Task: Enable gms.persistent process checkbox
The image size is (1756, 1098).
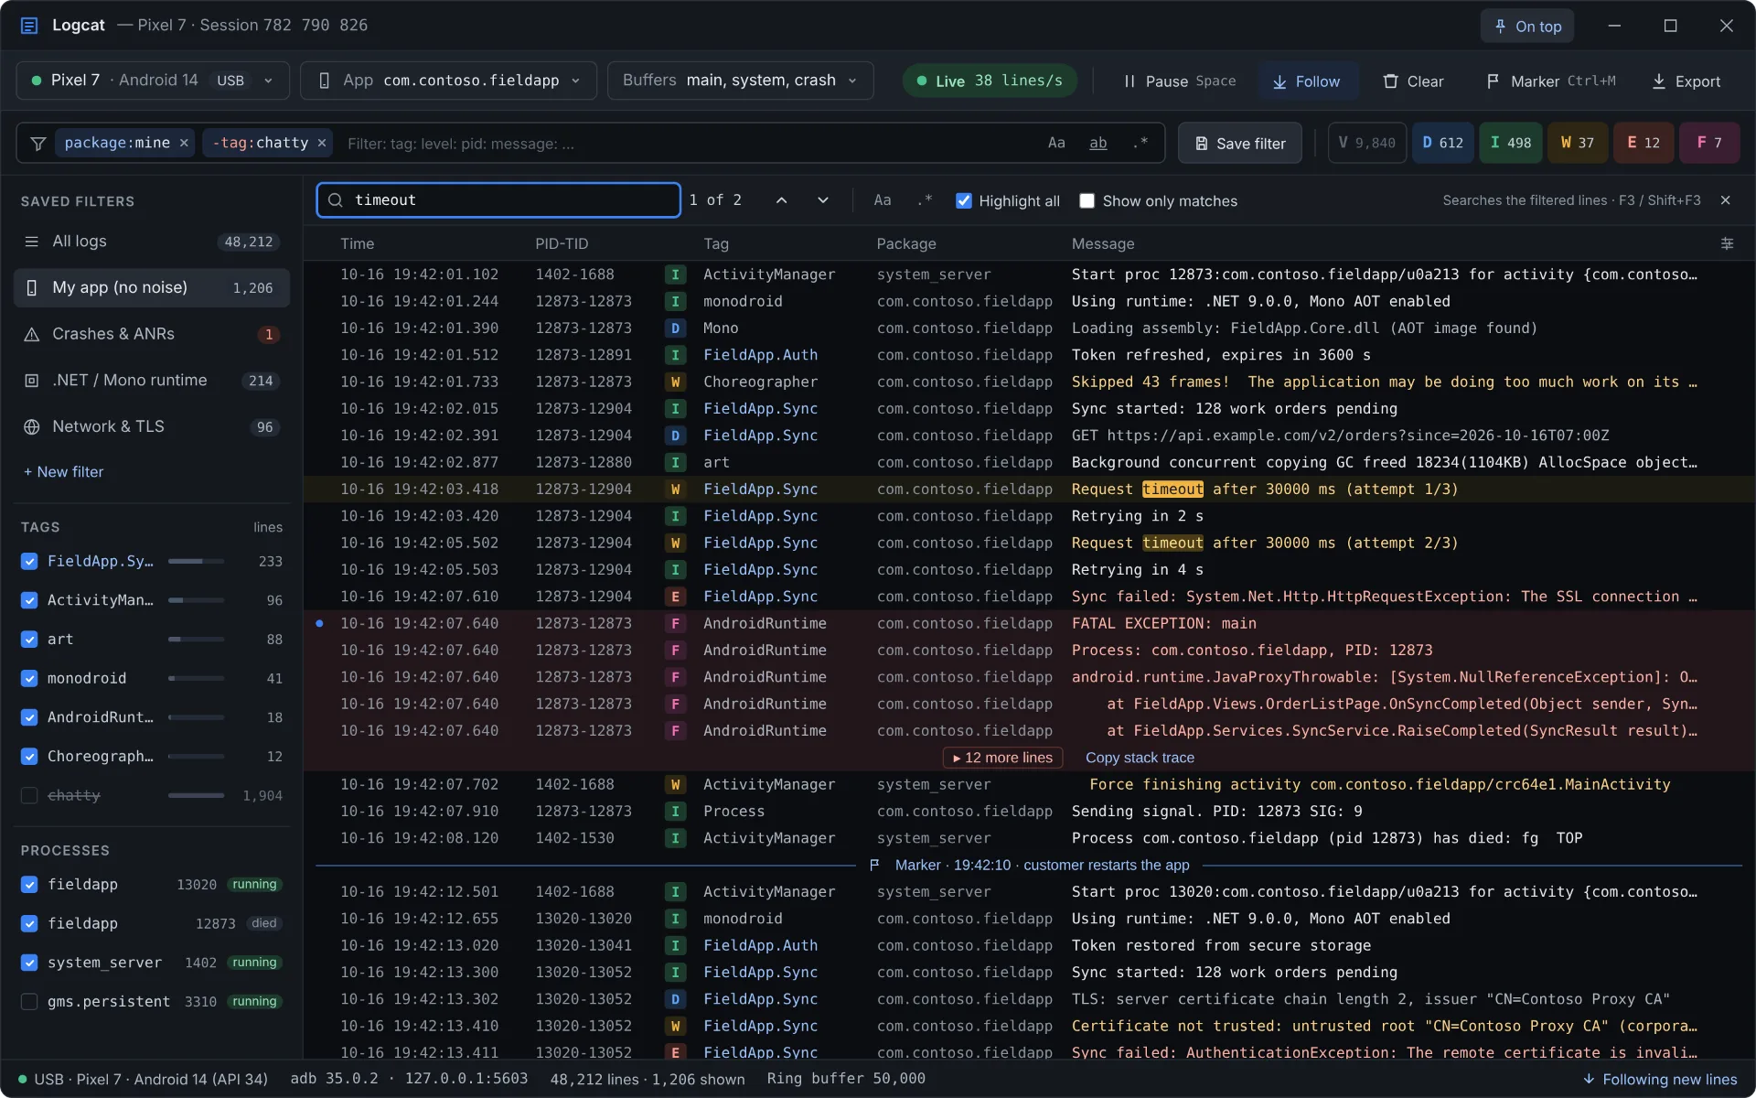Action: tap(29, 1001)
